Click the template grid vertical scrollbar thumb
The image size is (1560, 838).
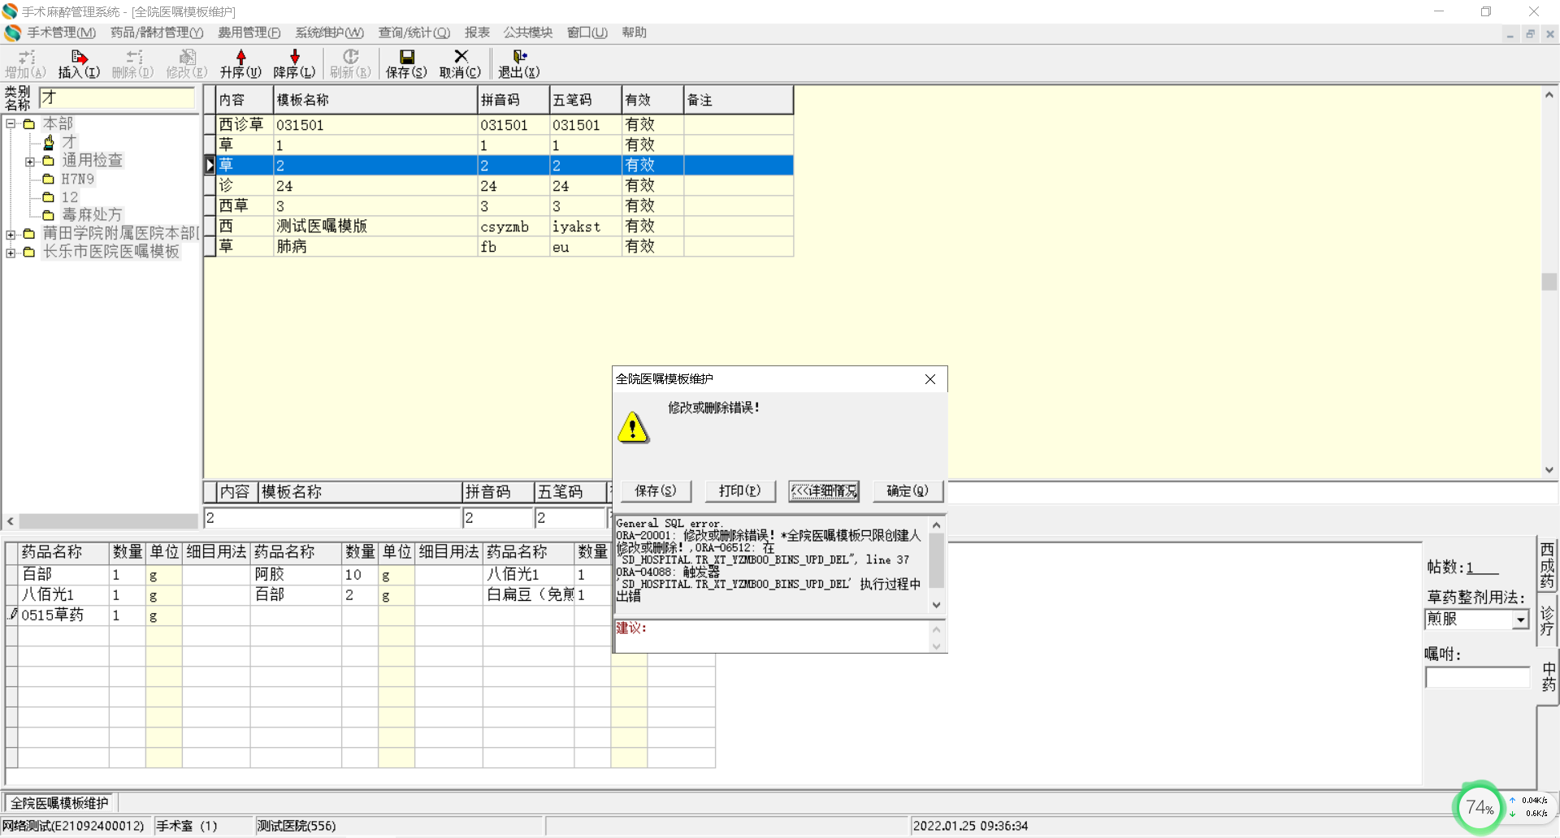tap(1549, 281)
